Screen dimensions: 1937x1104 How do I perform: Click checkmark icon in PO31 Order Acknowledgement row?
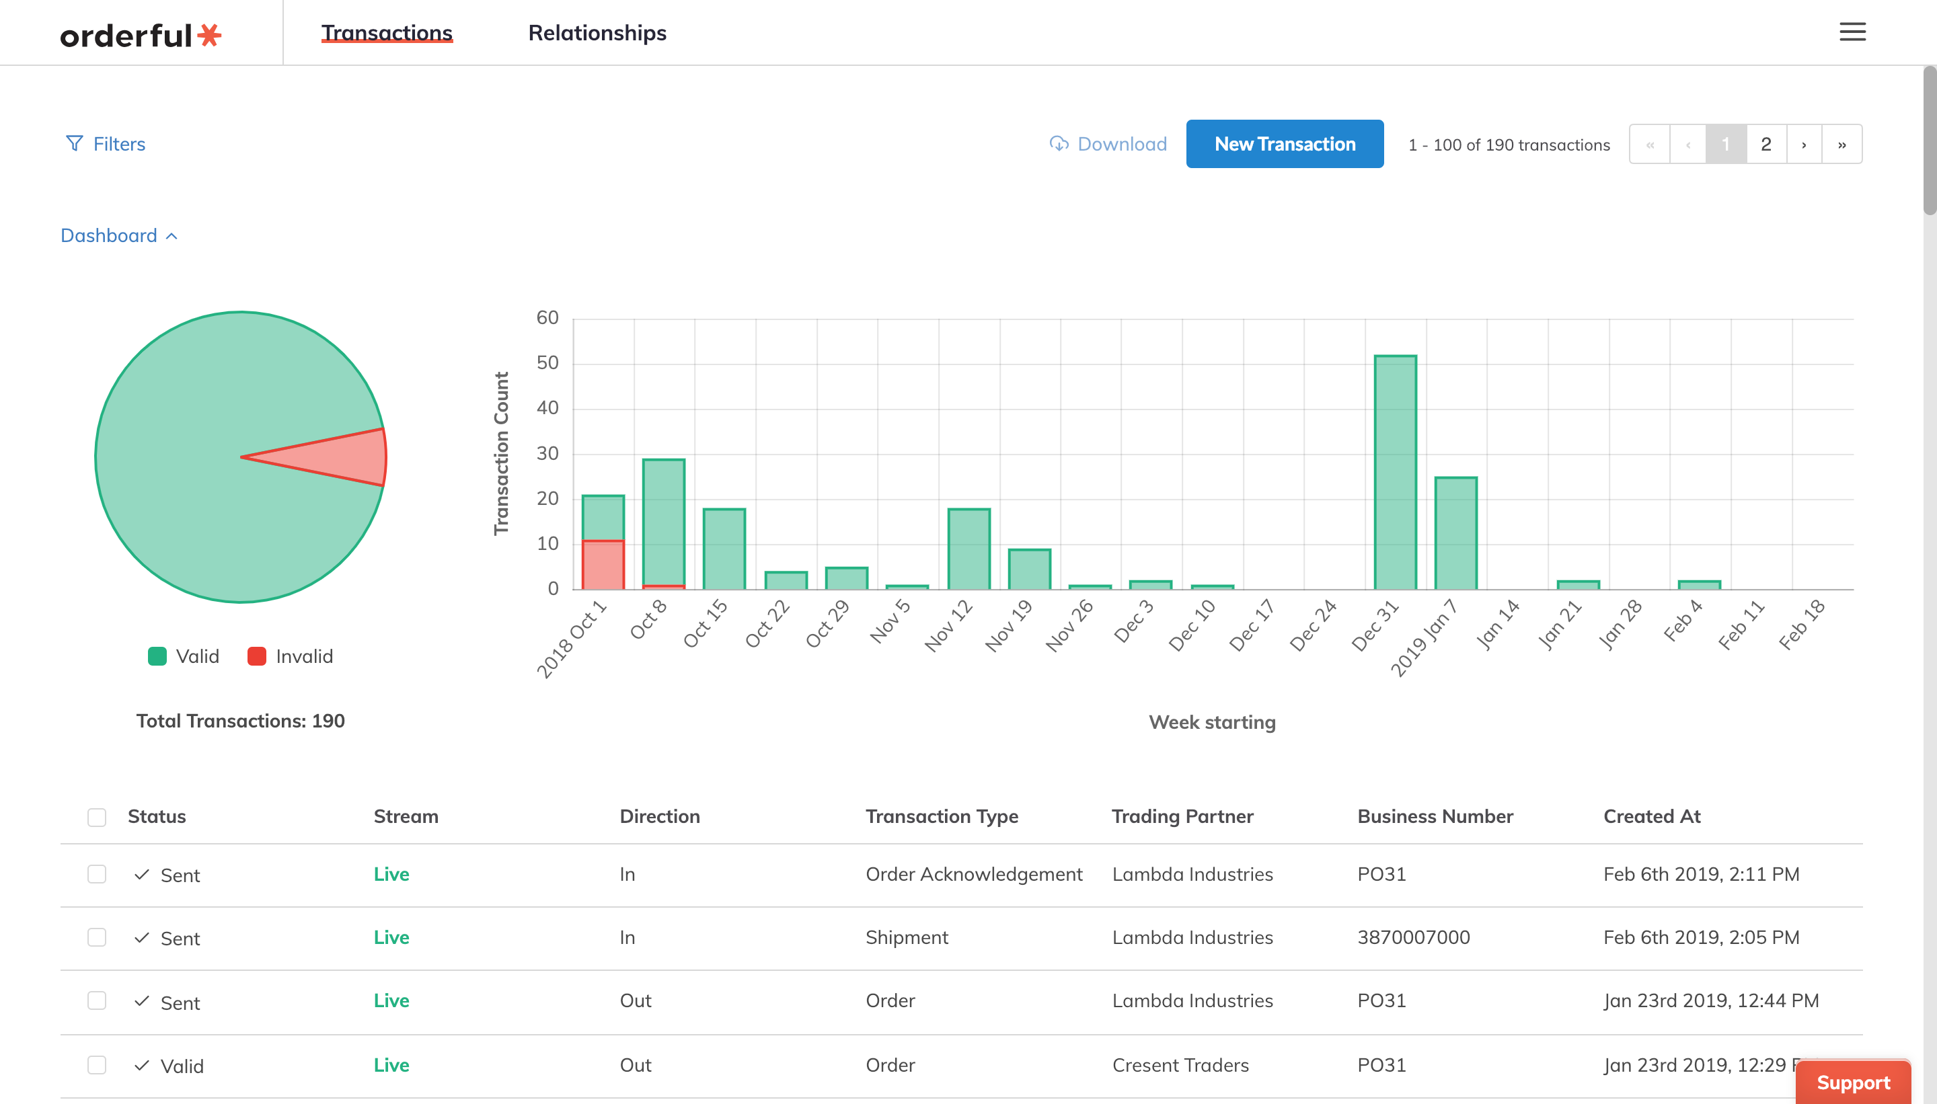141,874
